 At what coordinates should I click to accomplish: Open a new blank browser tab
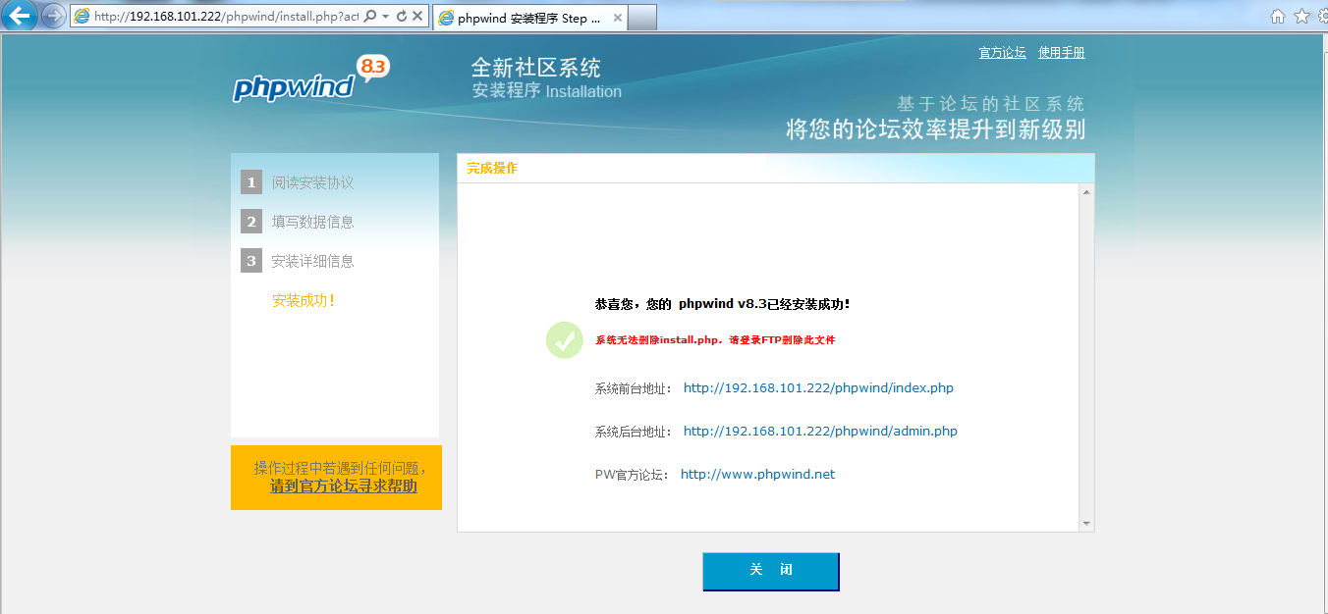(642, 18)
